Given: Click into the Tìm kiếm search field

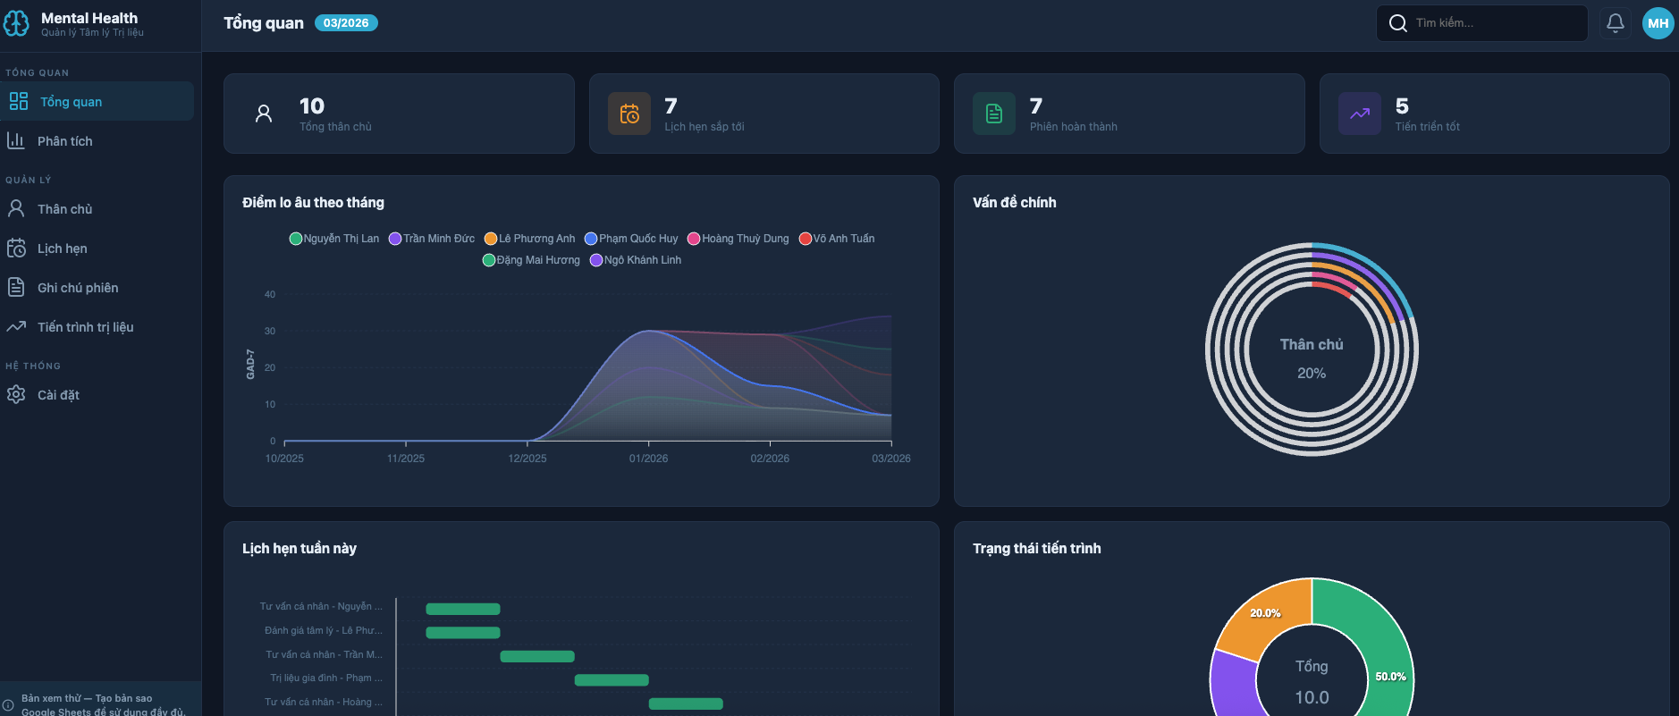Looking at the screenshot, I should [x=1493, y=23].
